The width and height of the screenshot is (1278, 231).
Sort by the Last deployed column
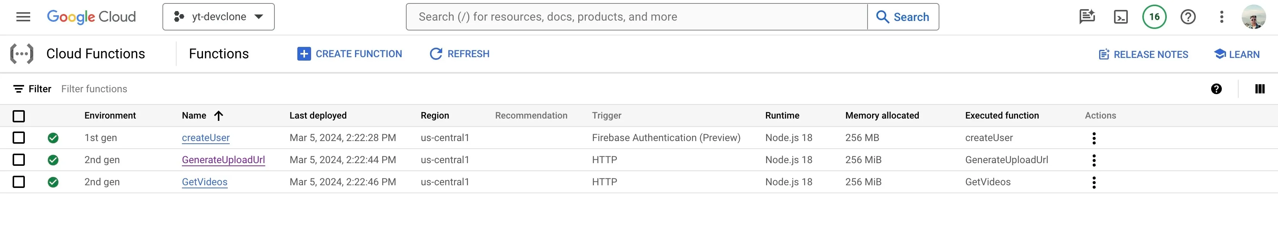(x=318, y=116)
